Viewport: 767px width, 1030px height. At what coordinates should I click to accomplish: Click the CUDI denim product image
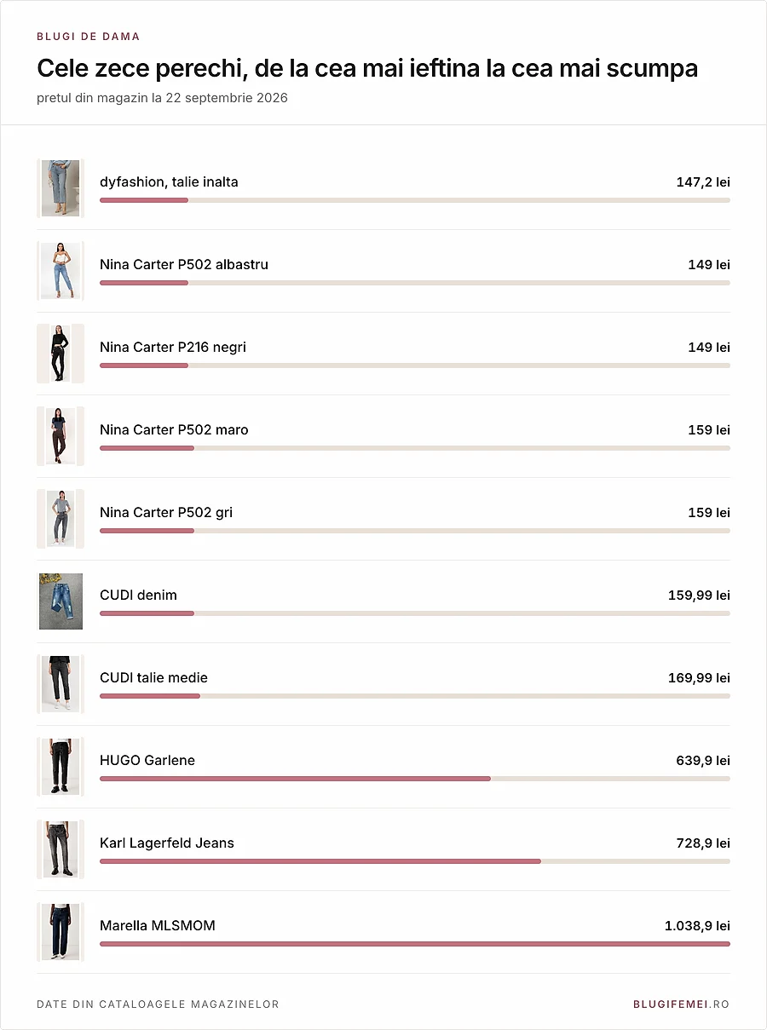click(61, 601)
